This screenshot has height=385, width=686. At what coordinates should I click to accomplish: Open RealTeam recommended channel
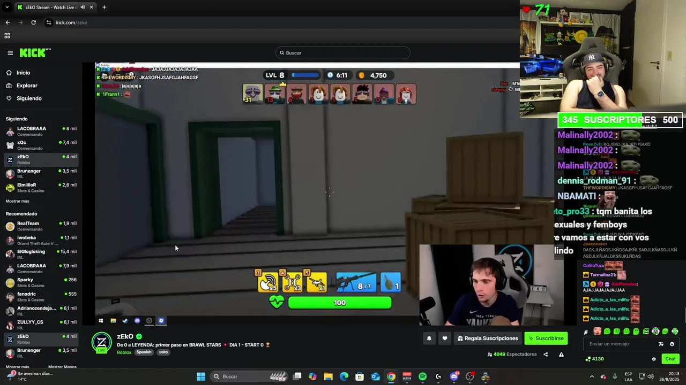(x=41, y=226)
